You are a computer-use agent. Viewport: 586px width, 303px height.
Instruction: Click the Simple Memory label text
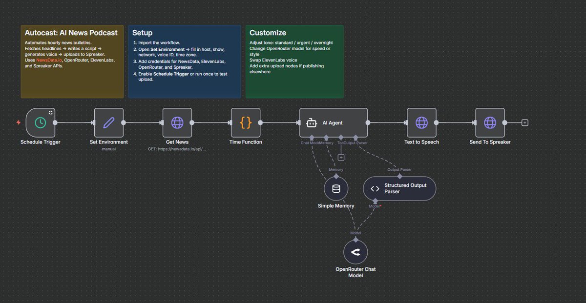pyautogui.click(x=336, y=206)
